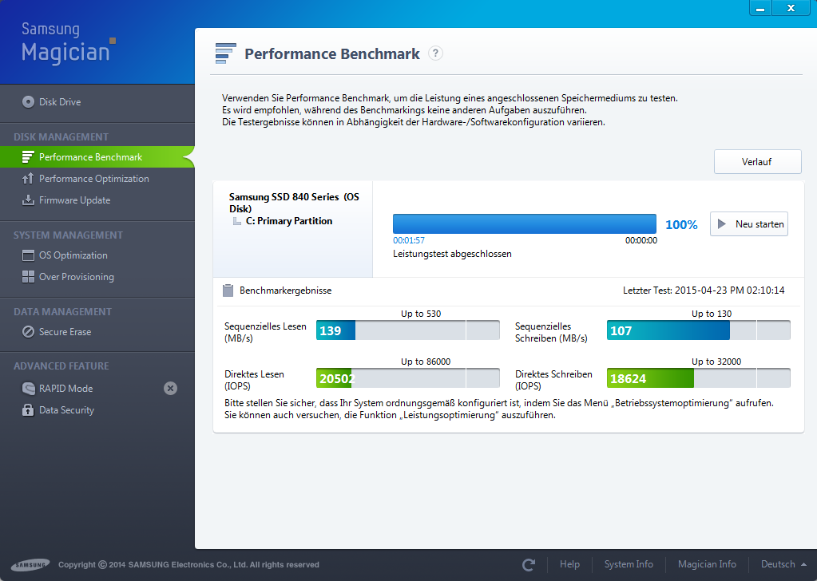The width and height of the screenshot is (817, 581).
Task: Click the Samsung Magician logo
Action: [x=68, y=43]
